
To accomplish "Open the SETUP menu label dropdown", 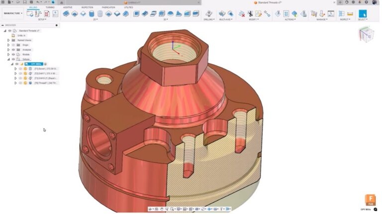I will pos(42,19).
